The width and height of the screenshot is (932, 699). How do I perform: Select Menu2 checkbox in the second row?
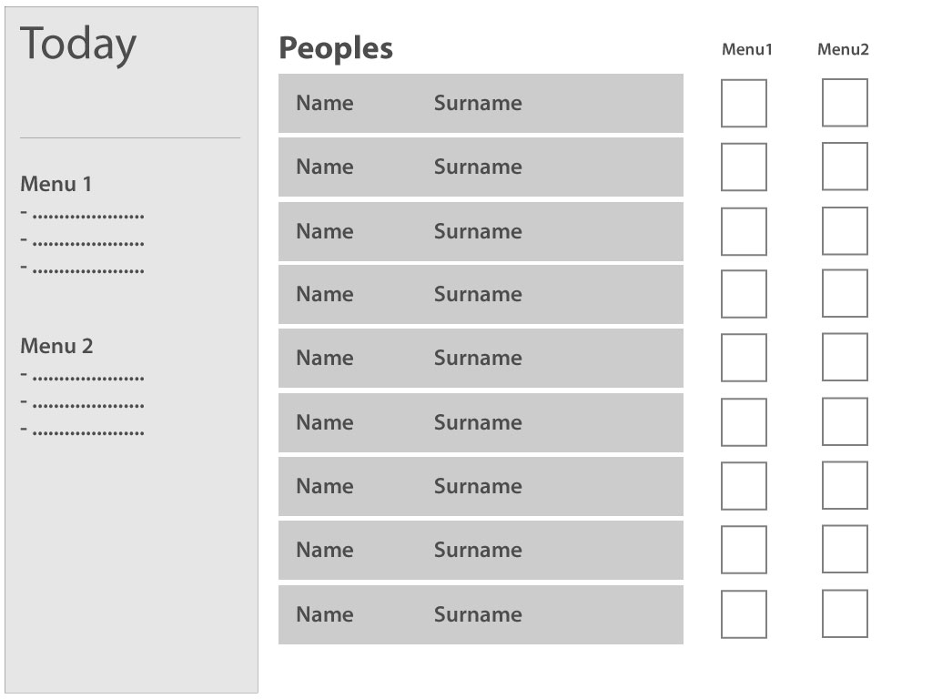point(845,167)
